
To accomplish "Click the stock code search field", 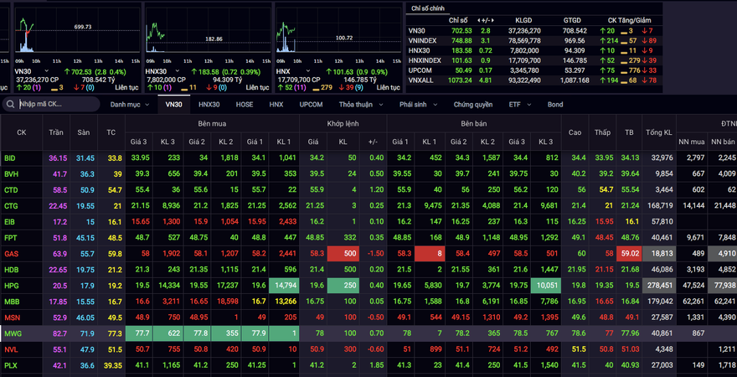I will [57, 105].
